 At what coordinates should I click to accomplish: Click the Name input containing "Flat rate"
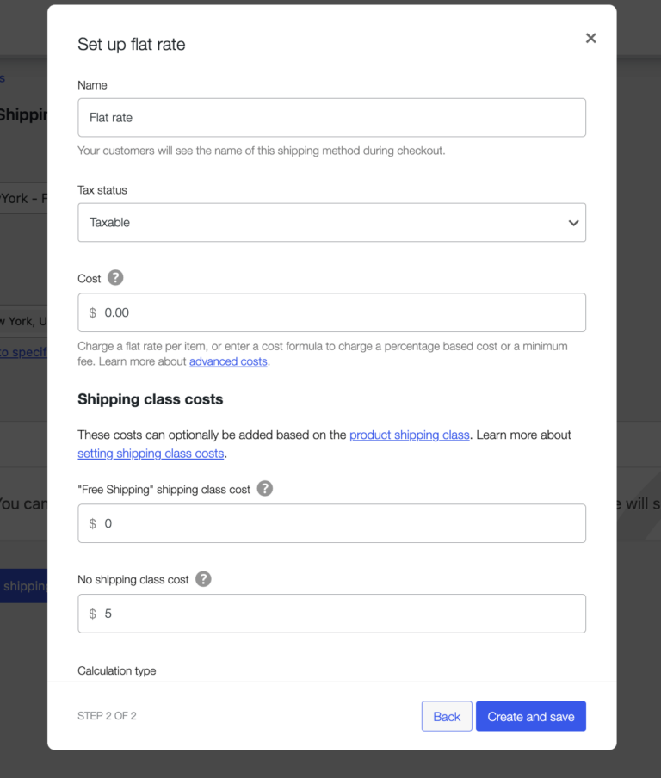coord(331,117)
